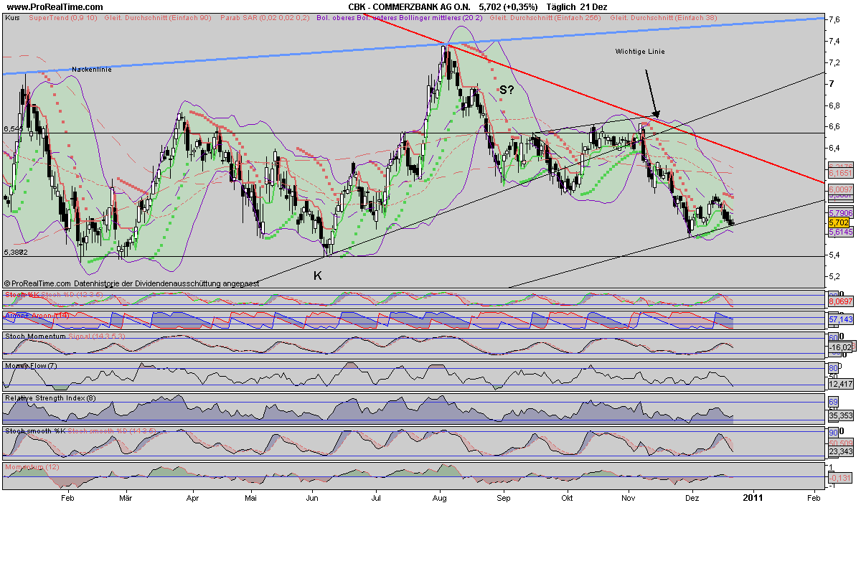Click the 5,3892 support level label at left

click(16, 253)
